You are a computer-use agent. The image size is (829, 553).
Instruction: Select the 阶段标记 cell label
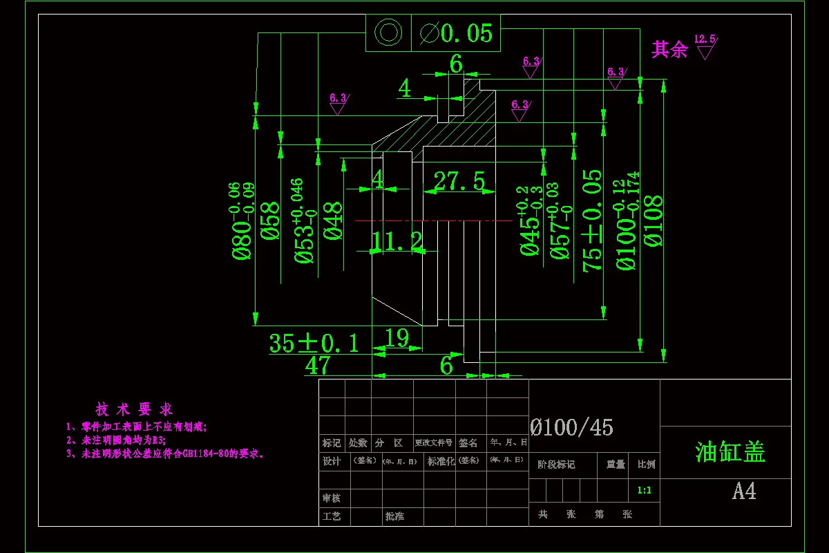point(557,465)
